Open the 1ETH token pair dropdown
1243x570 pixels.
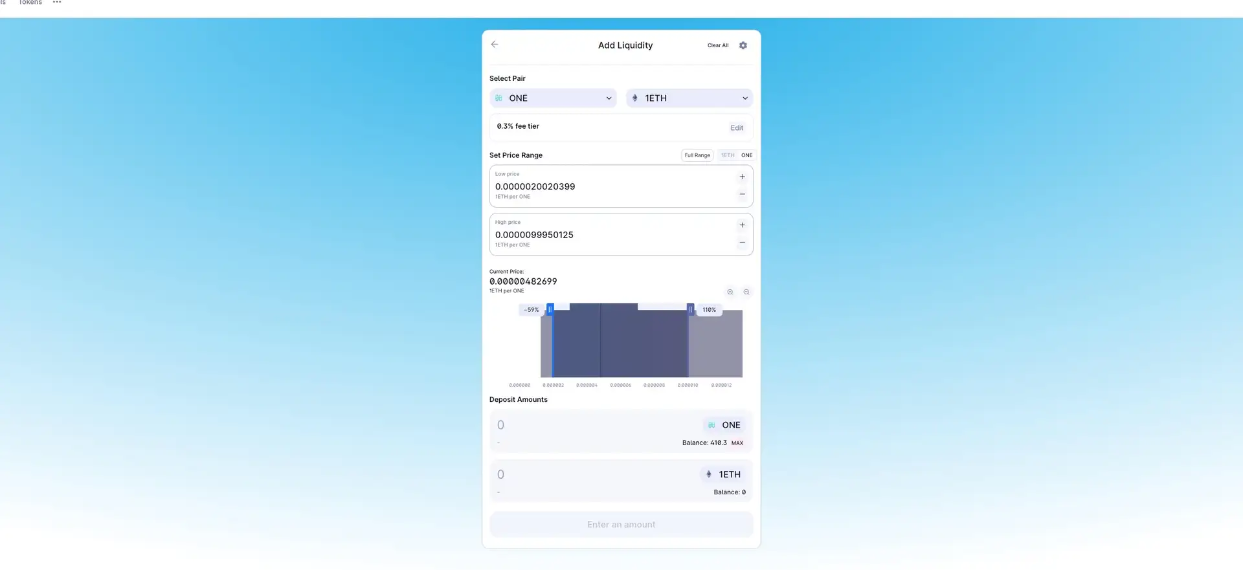689,98
